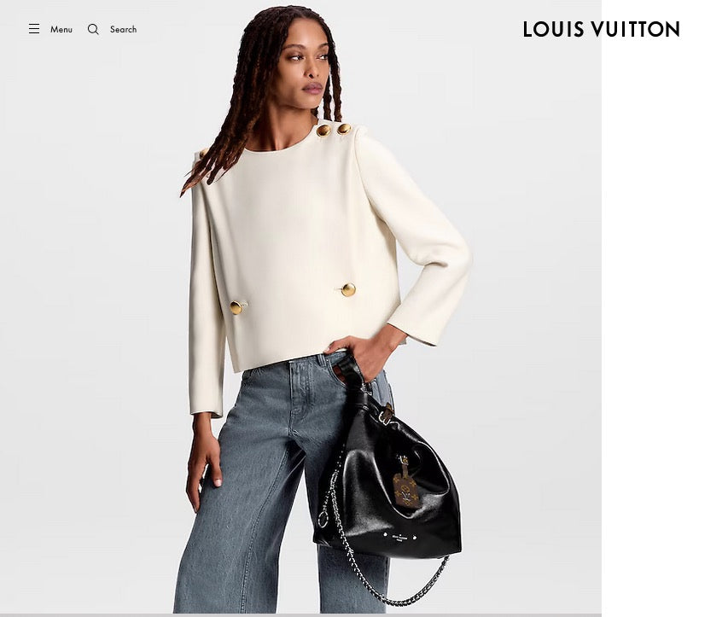Click the white panel beside product photo

[x=664, y=325]
